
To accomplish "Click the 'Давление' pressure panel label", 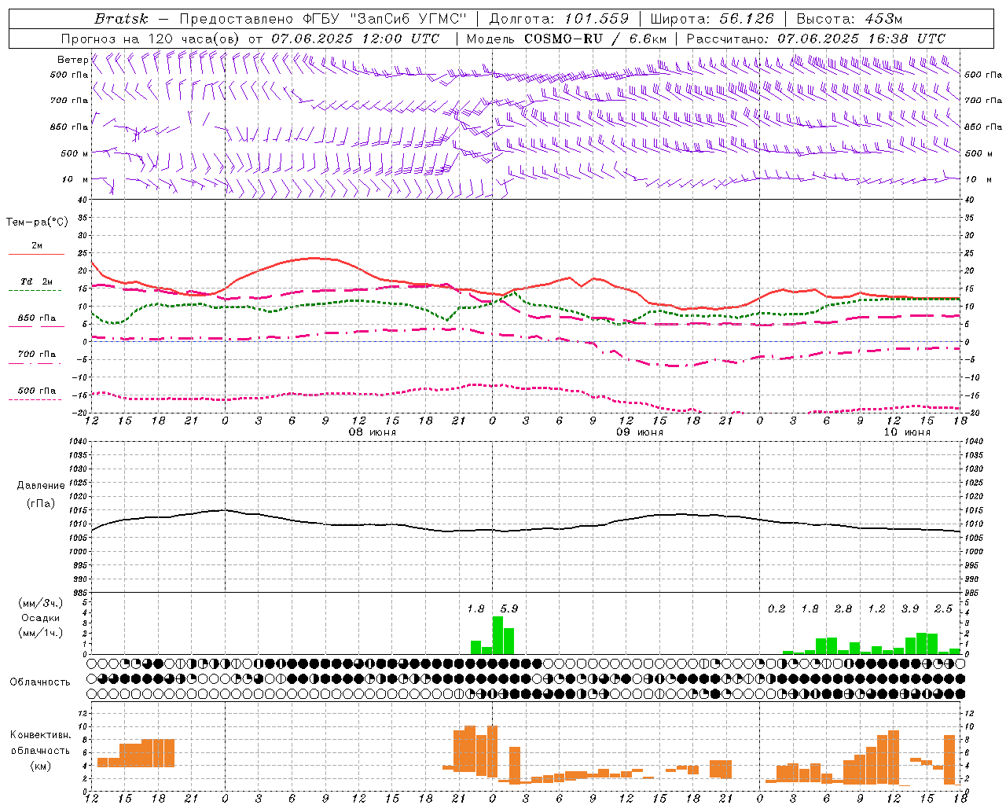I will tap(41, 486).
